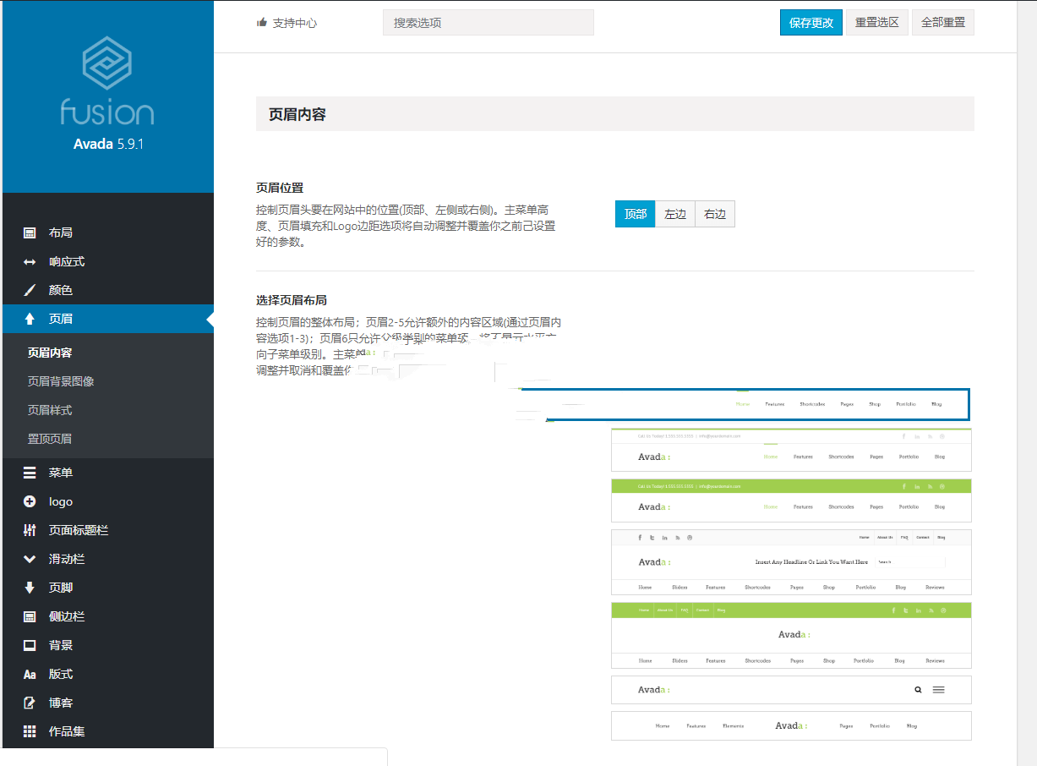Click the page title bar (页面标题栏) sliders icon
The image size is (1037, 766).
(30, 531)
